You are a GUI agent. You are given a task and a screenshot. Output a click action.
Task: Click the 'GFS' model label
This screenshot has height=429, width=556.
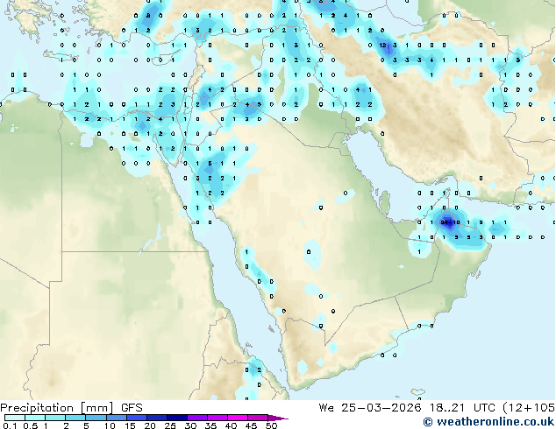(132, 408)
